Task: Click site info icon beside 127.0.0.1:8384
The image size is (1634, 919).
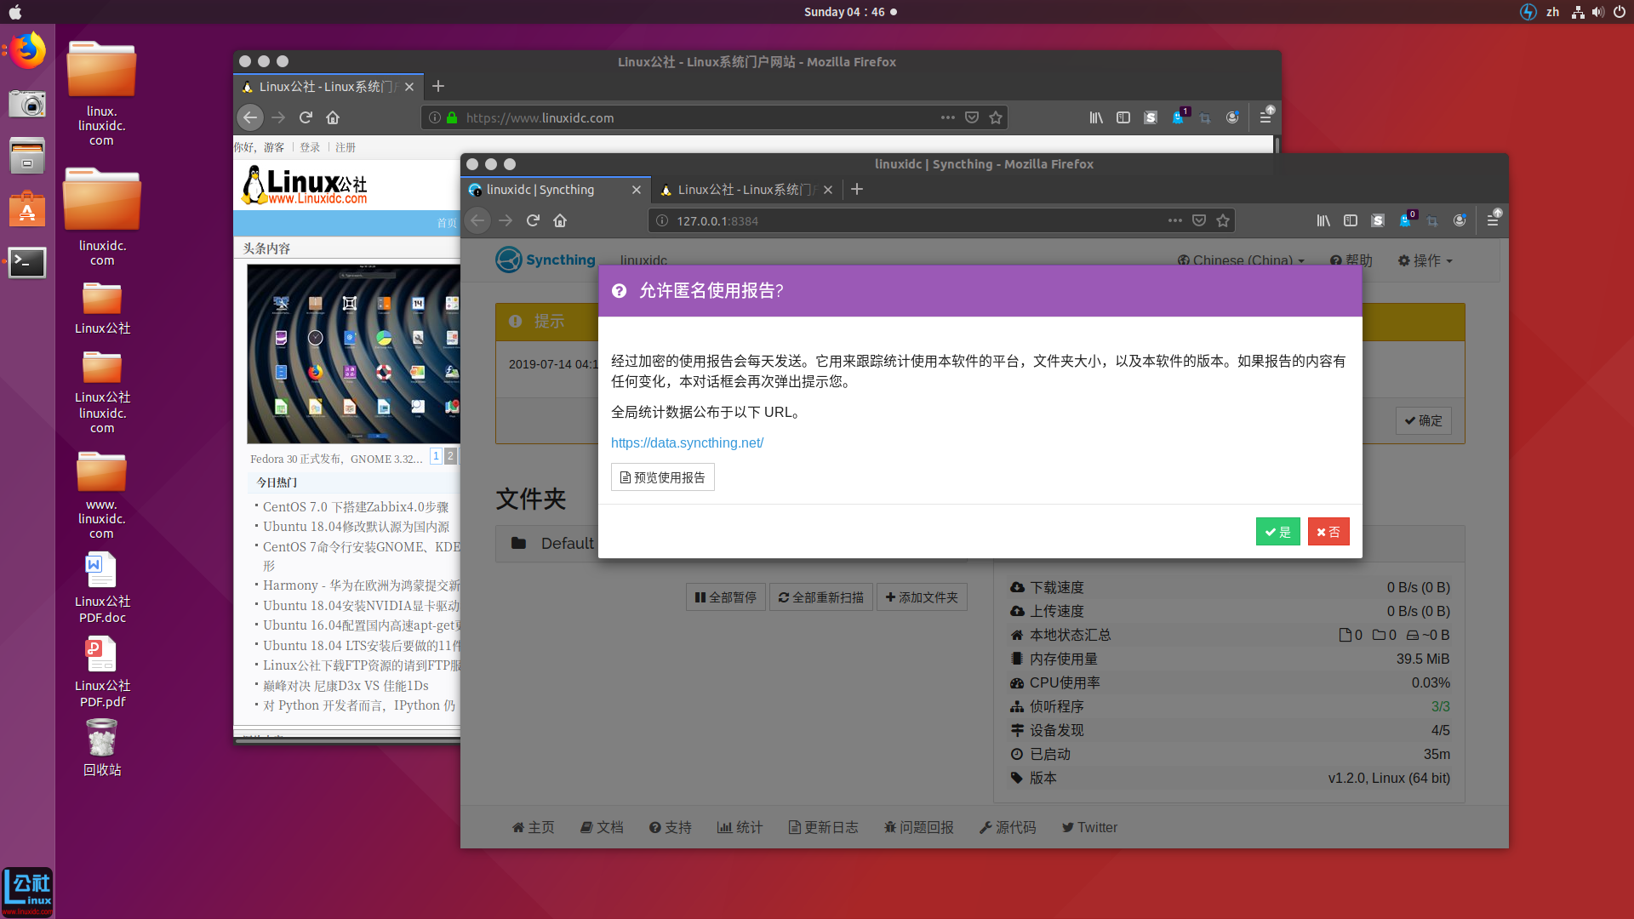Action: point(662,220)
